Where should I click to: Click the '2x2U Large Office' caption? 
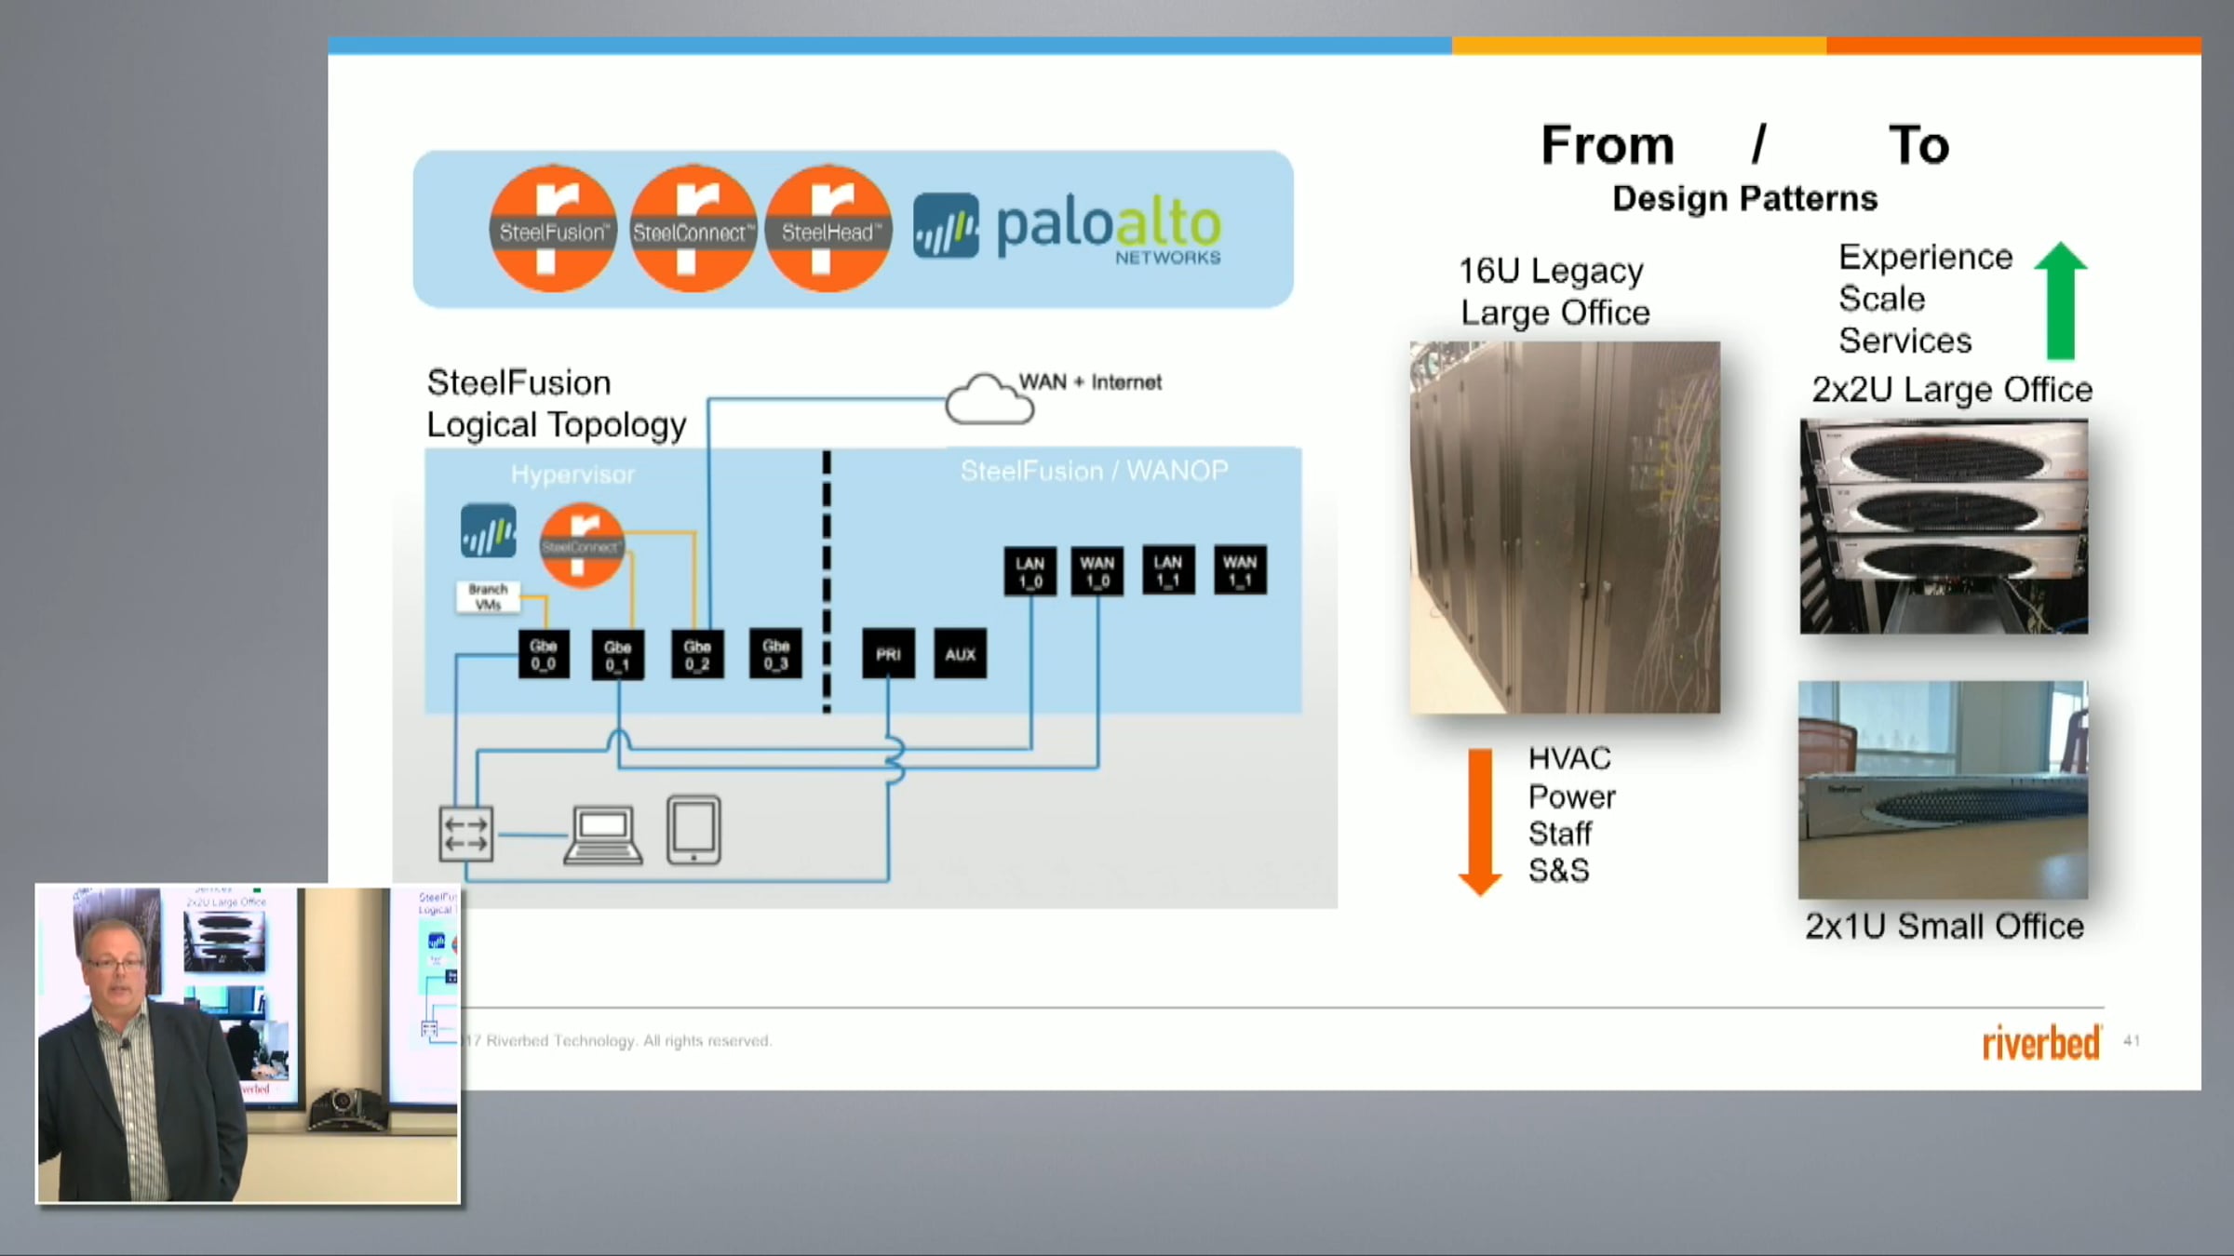pyautogui.click(x=1951, y=389)
